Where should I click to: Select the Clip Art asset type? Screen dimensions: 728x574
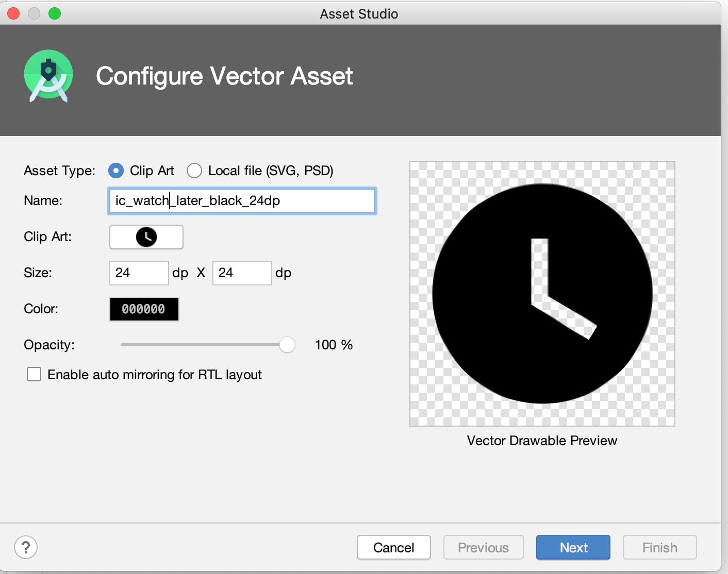click(x=116, y=171)
